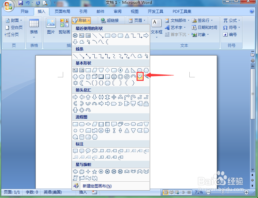Open the Mailings (邮件) tab
Image resolution: width=258 pixels, height=198 pixels.
click(x=100, y=11)
